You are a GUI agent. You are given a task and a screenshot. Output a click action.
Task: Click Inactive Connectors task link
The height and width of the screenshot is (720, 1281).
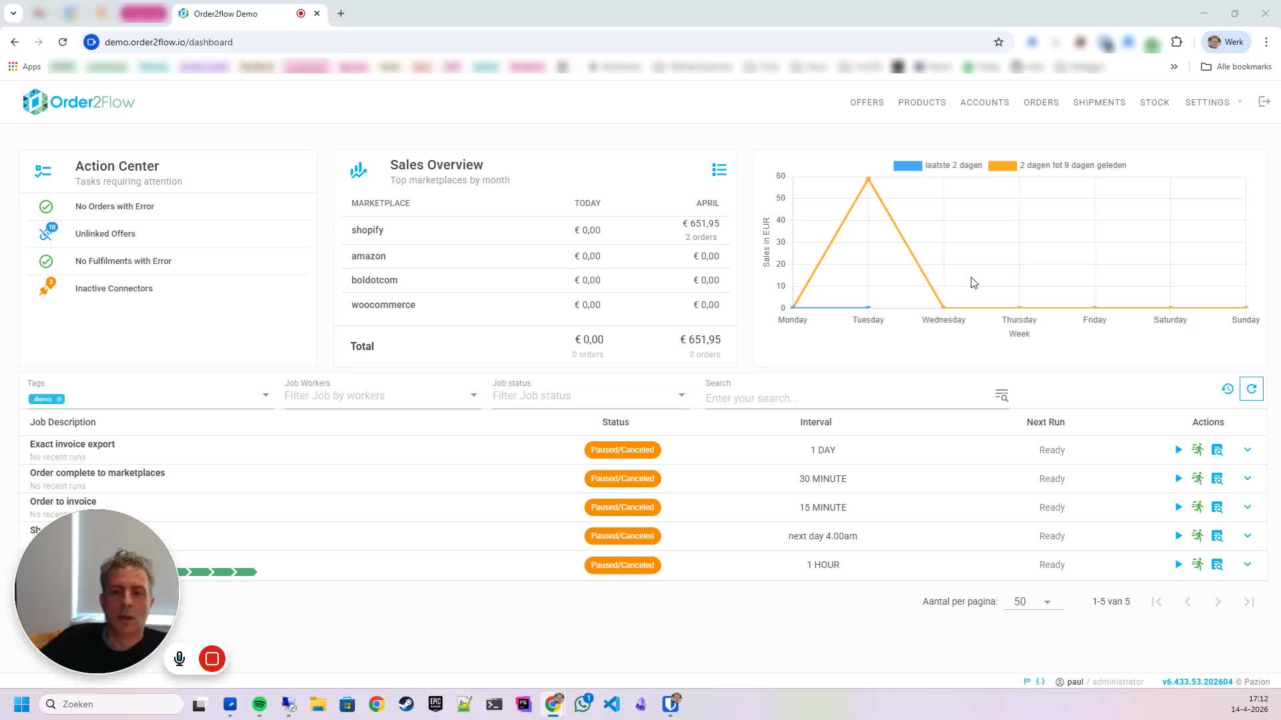click(x=114, y=289)
